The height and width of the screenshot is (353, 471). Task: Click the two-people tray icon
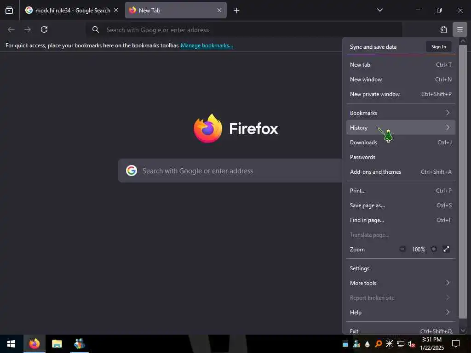[356, 344]
